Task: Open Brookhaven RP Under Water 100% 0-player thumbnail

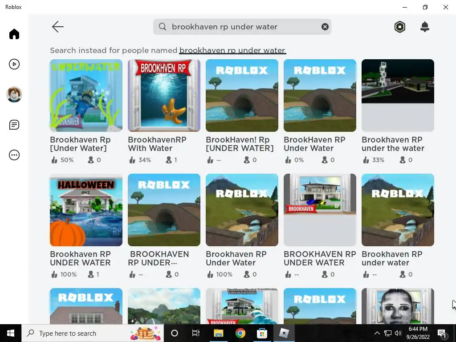Action: pos(242,210)
